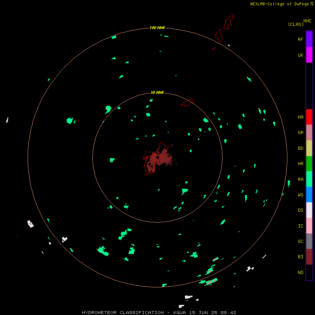Click the 'HYDROMETEOR CLASSIFICATION' title text

[x=123, y=313]
